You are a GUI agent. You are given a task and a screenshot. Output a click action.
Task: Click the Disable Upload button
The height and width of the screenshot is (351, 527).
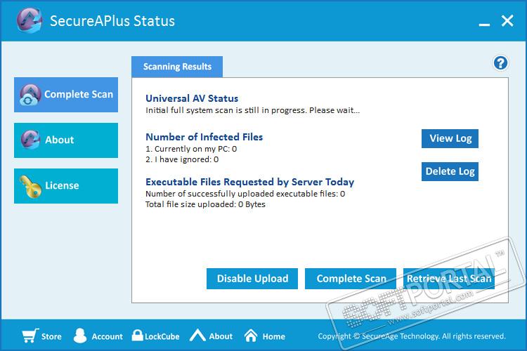click(x=252, y=279)
